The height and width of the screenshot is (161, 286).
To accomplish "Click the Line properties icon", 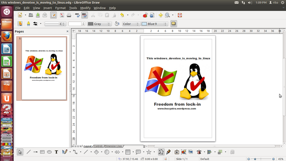I will coord(29,24).
